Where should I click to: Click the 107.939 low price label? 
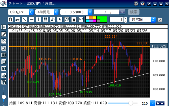pos(86,92)
